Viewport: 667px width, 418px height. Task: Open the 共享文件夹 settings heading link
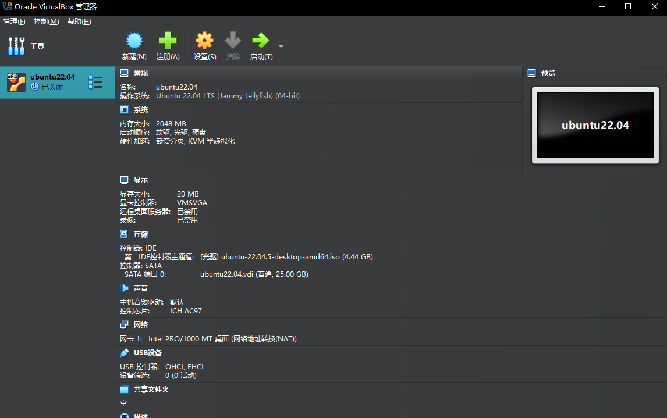click(x=151, y=389)
